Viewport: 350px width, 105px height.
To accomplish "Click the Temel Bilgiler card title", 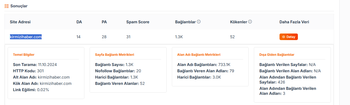I will (x=24, y=55).
